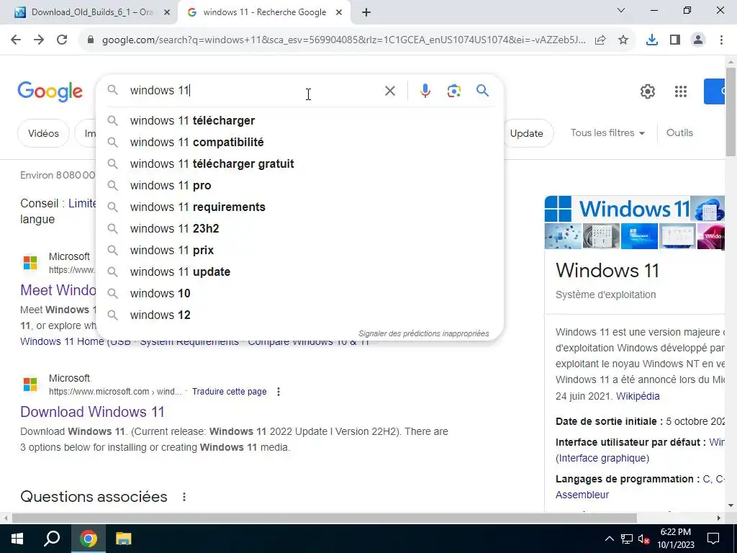
Task: Submit search with blue magnifier icon
Action: (483, 90)
